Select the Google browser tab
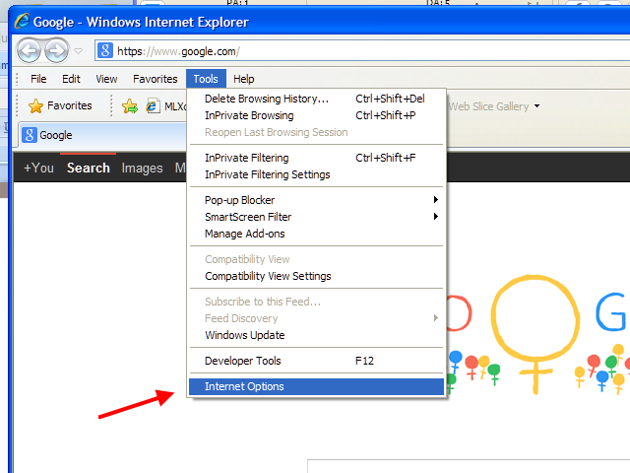The height and width of the screenshot is (473, 630). [103, 135]
